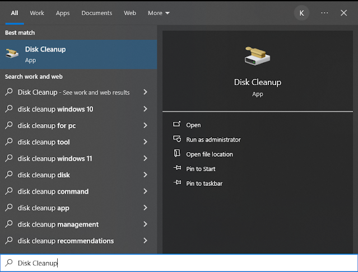Screen dimensions: 358x272
Task: Click the Run as administrator shield icon
Action: 177,139
